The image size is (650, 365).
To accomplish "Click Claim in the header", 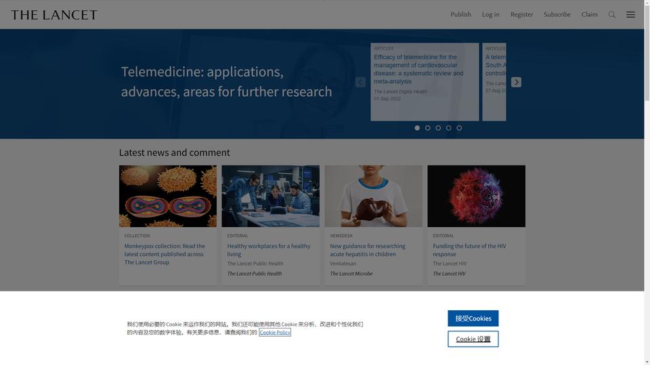I will point(589,14).
